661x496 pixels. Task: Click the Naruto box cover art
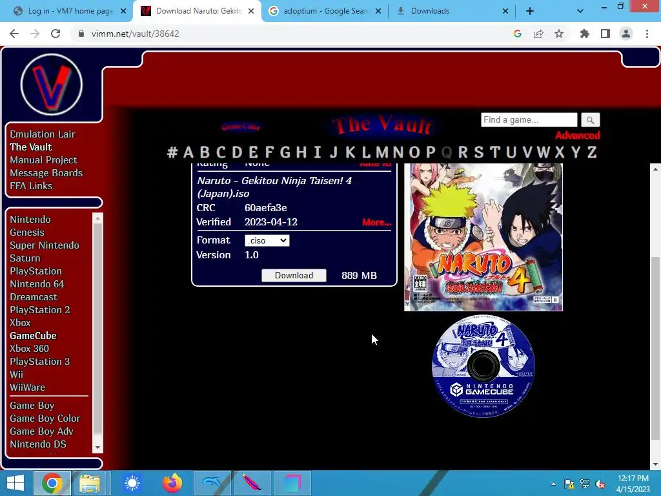click(x=483, y=238)
